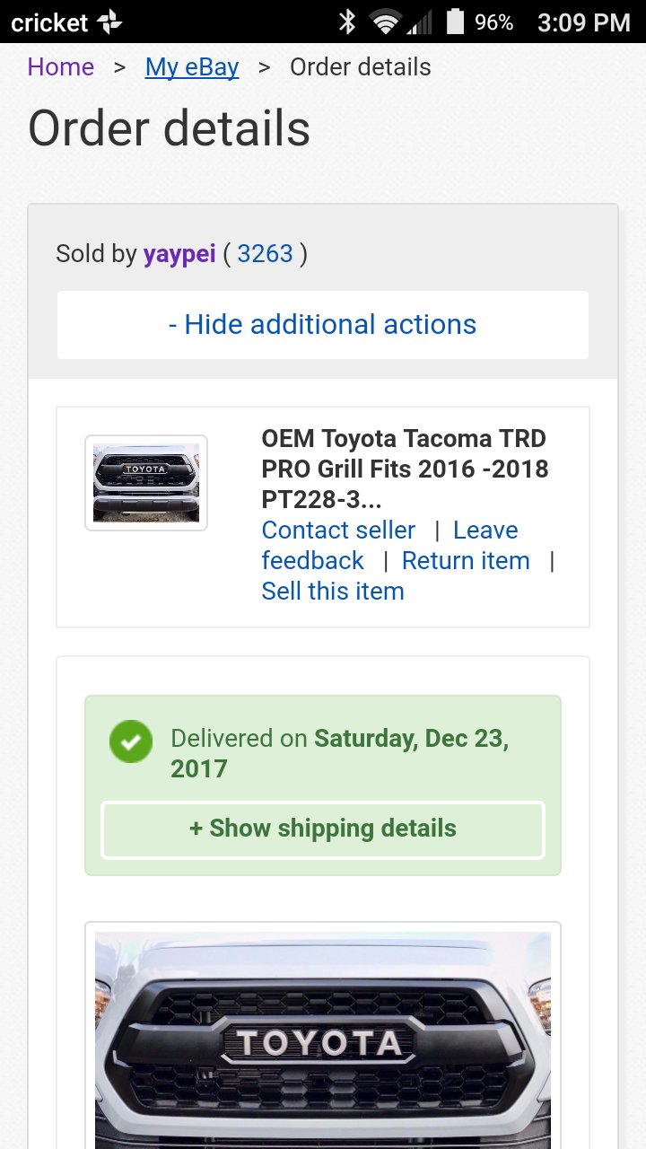Collapse with Hide additional actions
Image resolution: width=646 pixels, height=1149 pixels.
(323, 324)
